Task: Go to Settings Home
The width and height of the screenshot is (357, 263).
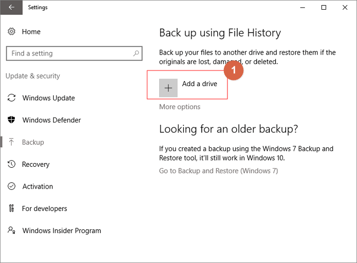Action: [31, 32]
